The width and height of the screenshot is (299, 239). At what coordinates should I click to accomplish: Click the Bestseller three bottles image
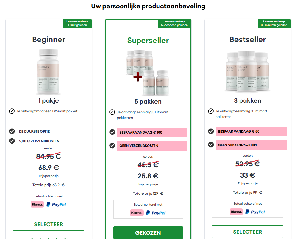(248, 72)
